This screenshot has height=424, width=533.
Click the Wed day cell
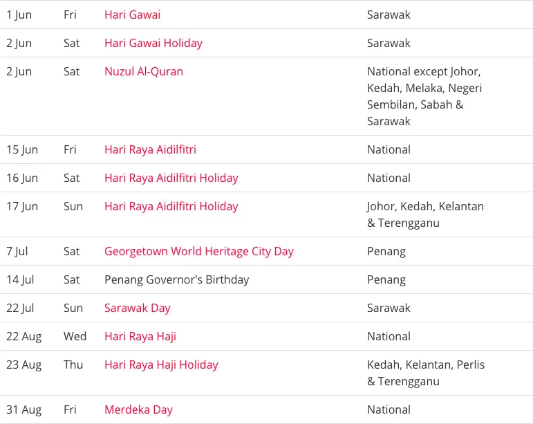tap(75, 336)
